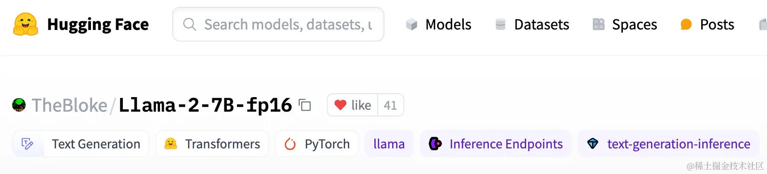This screenshot has width=767, height=174.
Task: Click TheBloke avatar image
Action: click(x=19, y=105)
